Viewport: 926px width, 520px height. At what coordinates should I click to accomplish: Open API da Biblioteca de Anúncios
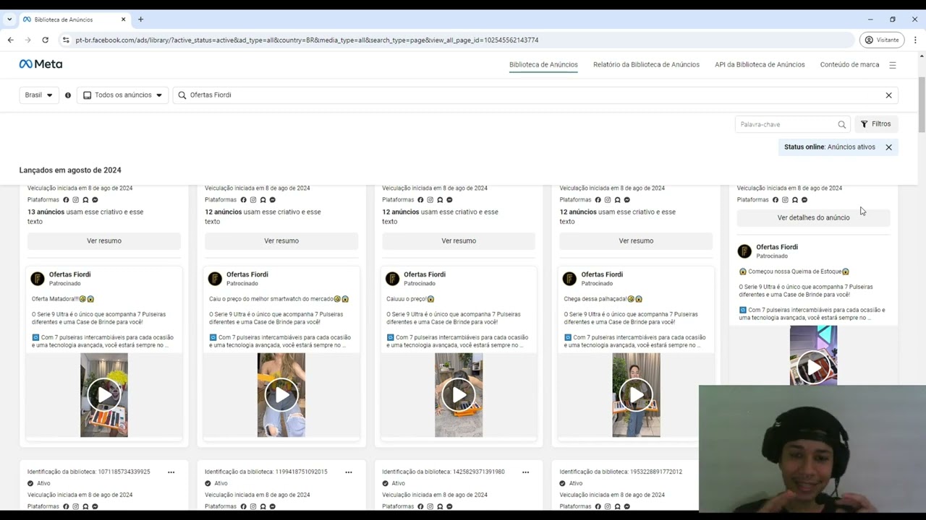tap(760, 64)
